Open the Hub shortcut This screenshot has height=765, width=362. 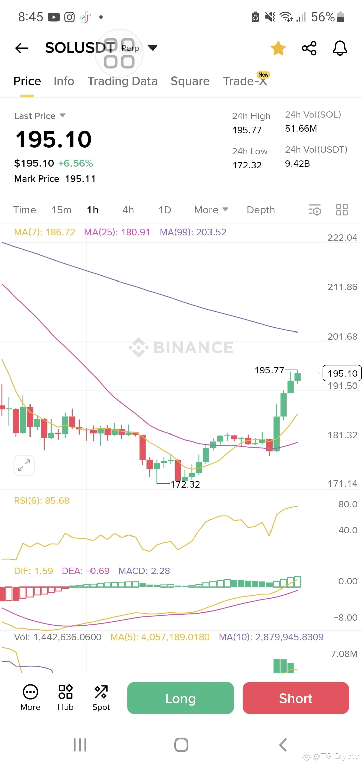pos(65,698)
